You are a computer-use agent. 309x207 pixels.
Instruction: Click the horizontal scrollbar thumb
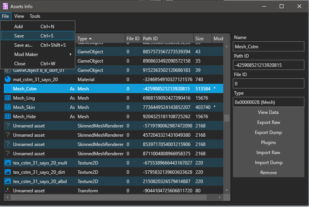[x=109, y=197]
